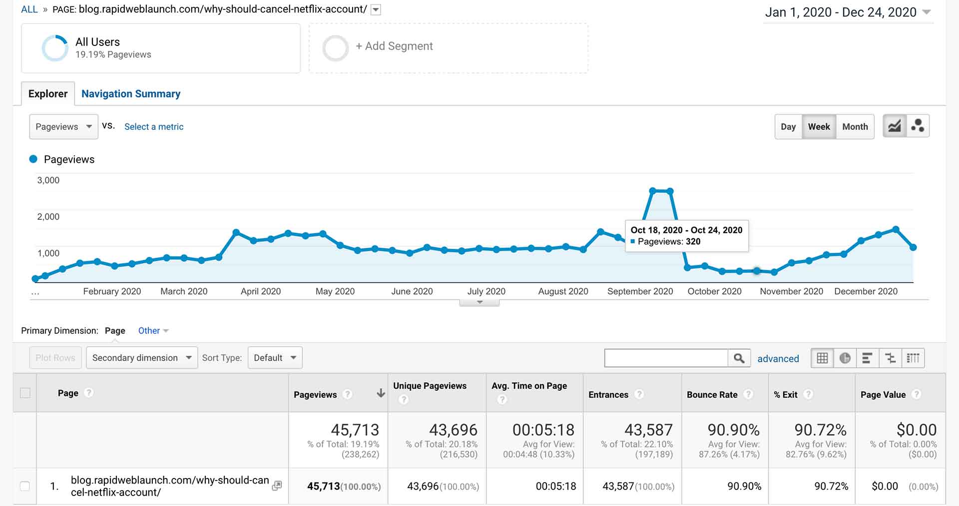Switch to the Explorer tab

48,94
